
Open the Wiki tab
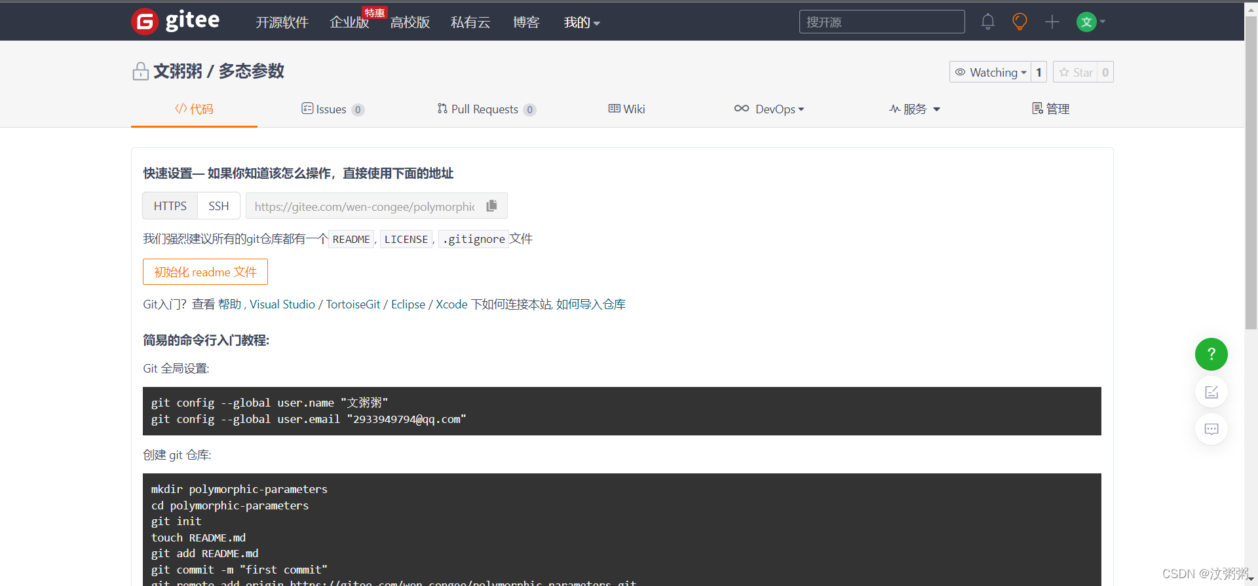(627, 109)
